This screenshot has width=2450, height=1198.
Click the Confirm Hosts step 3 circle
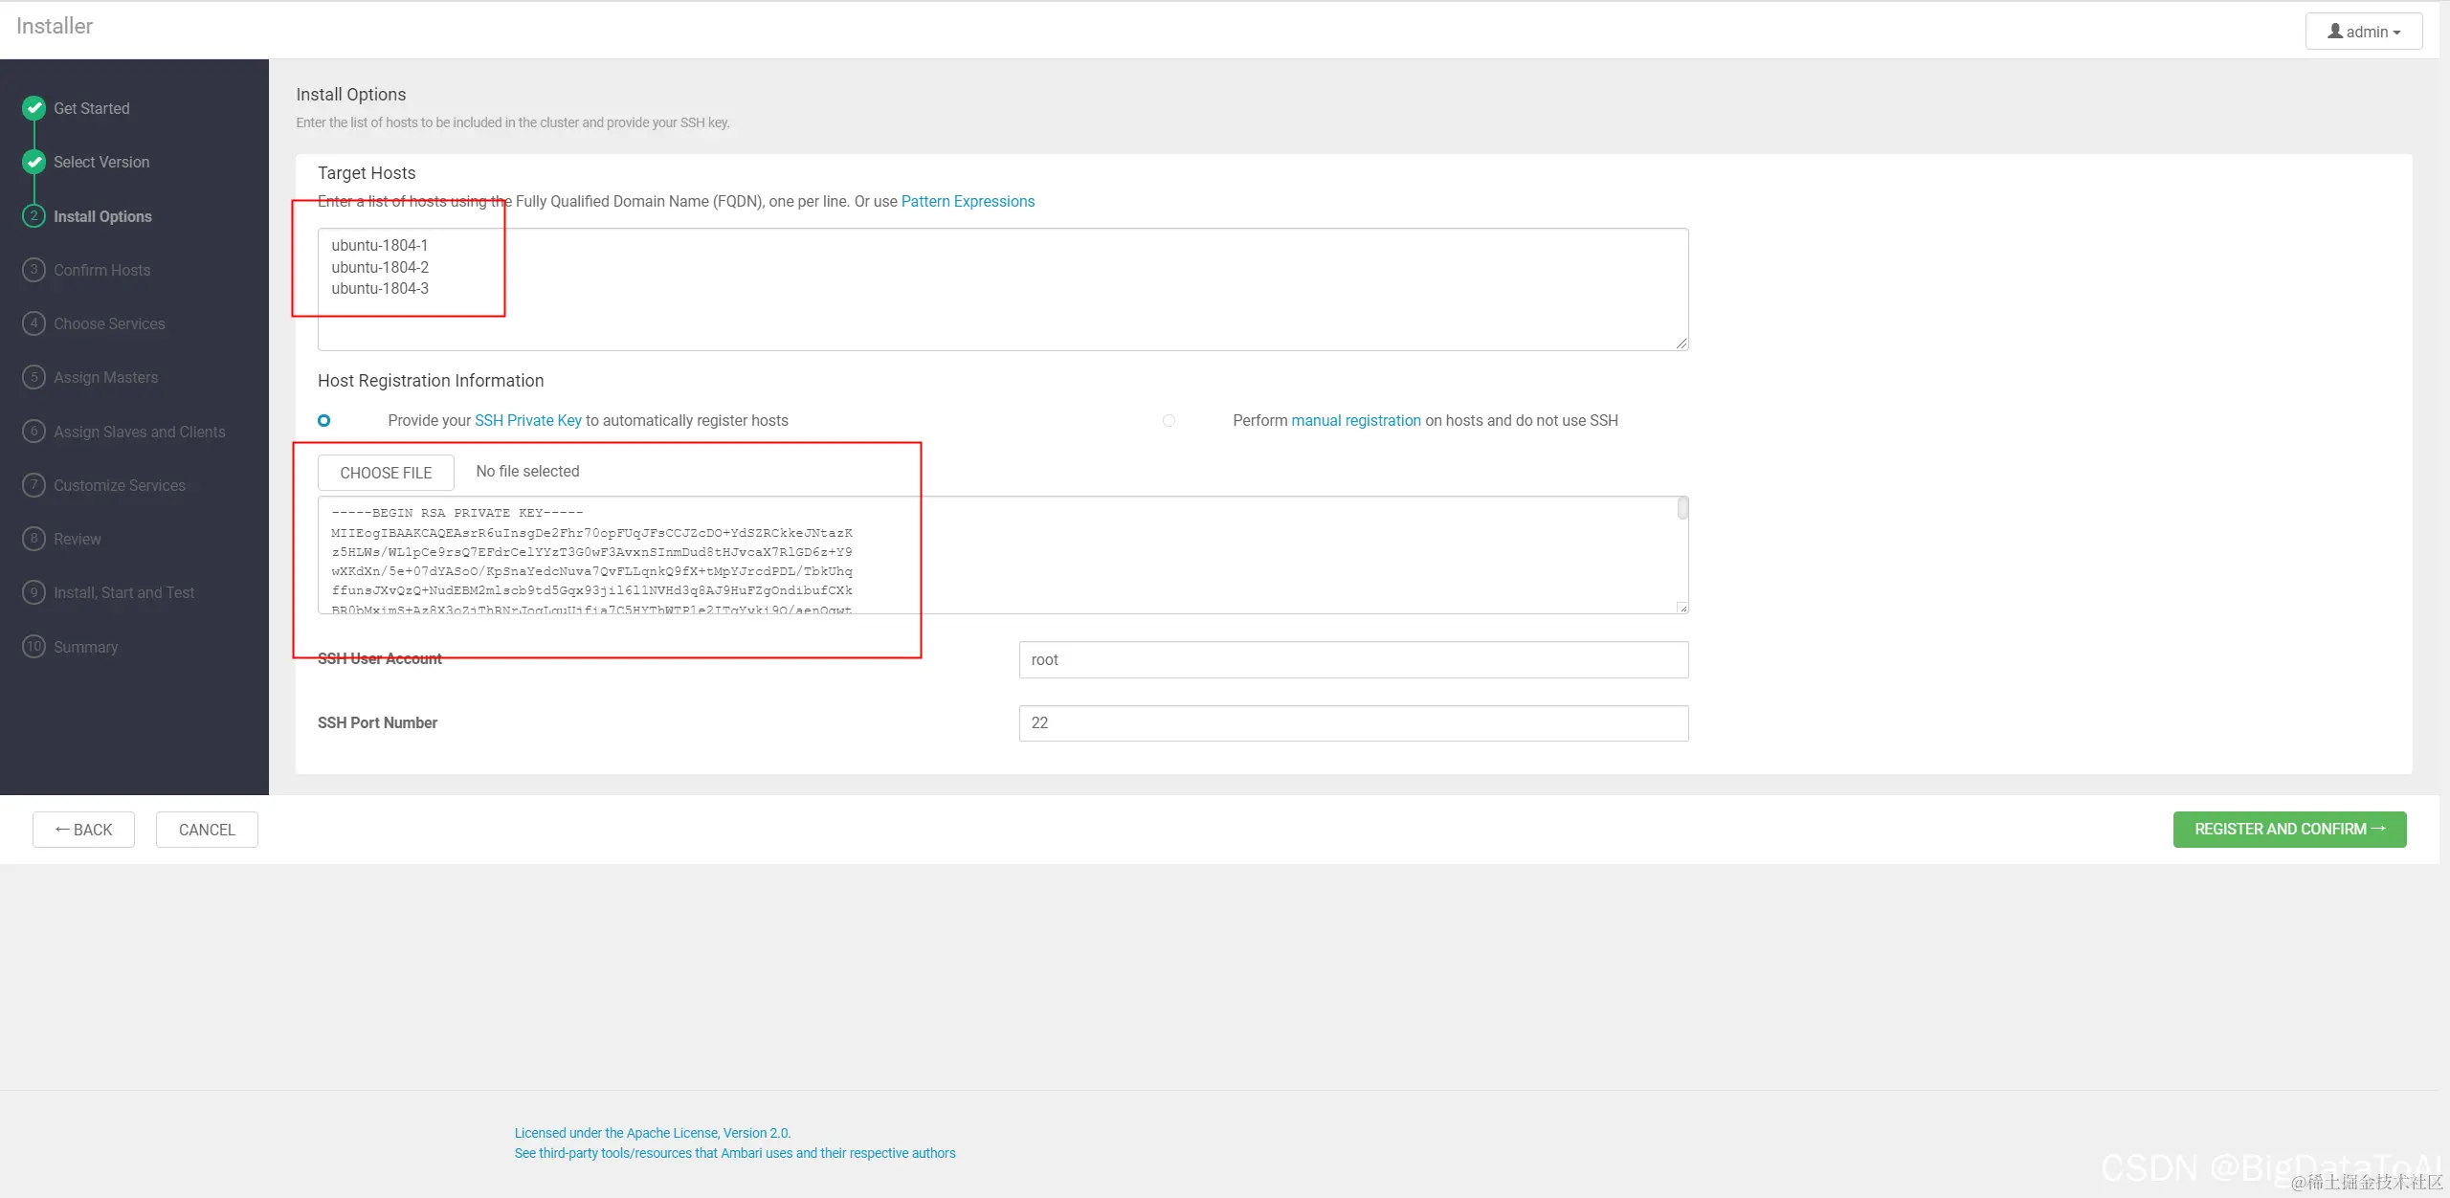coord(34,270)
